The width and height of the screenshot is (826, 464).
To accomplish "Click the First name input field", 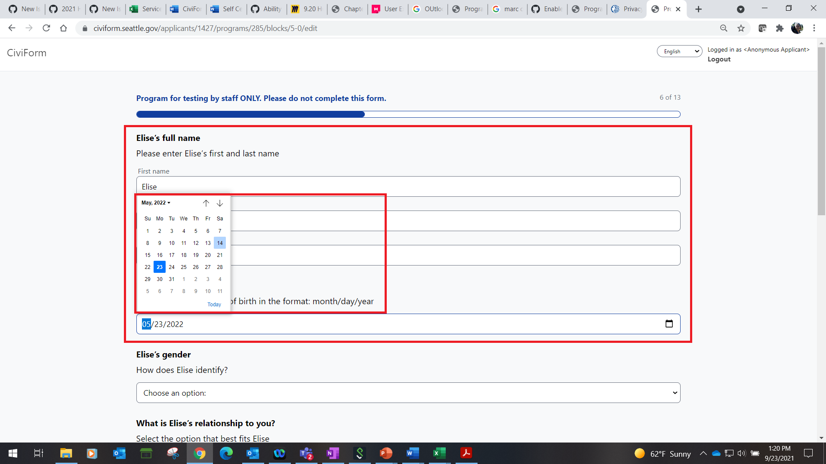I will click(x=408, y=186).
